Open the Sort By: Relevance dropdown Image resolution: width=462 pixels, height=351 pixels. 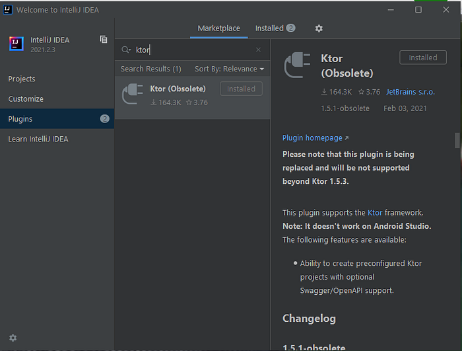pos(229,69)
